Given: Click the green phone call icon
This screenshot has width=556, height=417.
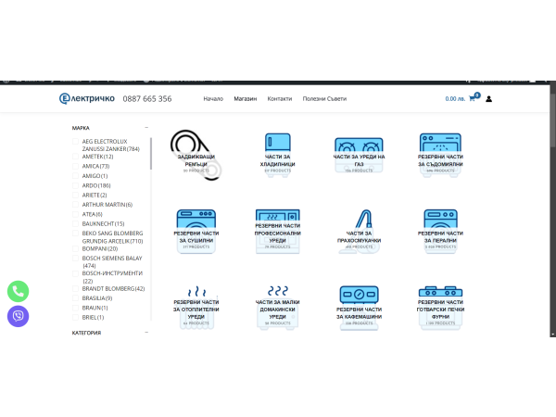Looking at the screenshot, I should point(18,290).
